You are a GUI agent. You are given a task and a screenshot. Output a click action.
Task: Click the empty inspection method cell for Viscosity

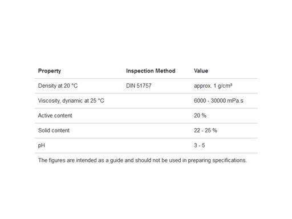tap(157, 101)
